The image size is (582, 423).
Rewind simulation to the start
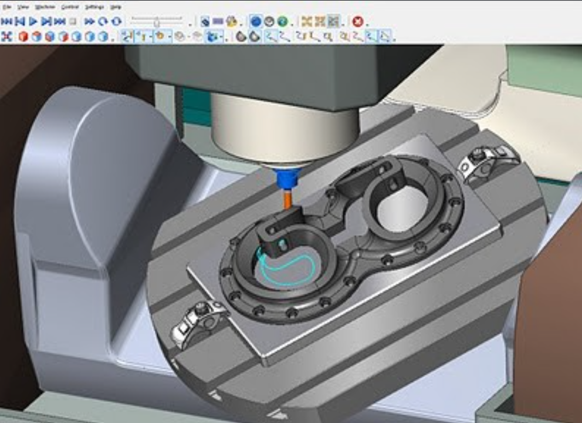pos(6,22)
